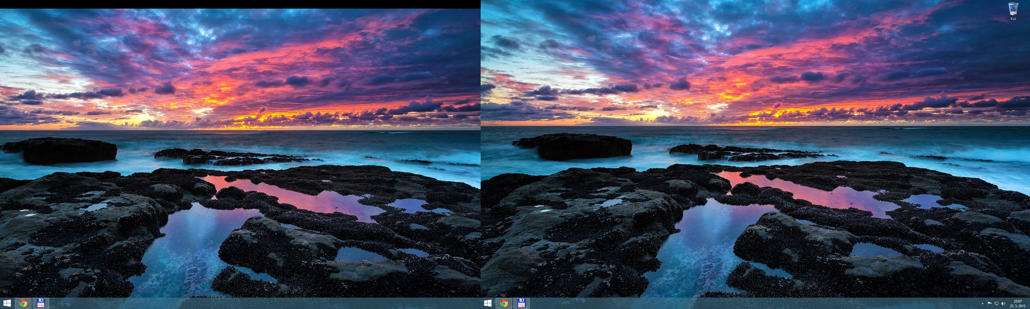Click empty taskbar area on left monitor
This screenshot has height=309, width=1030.
240,303
